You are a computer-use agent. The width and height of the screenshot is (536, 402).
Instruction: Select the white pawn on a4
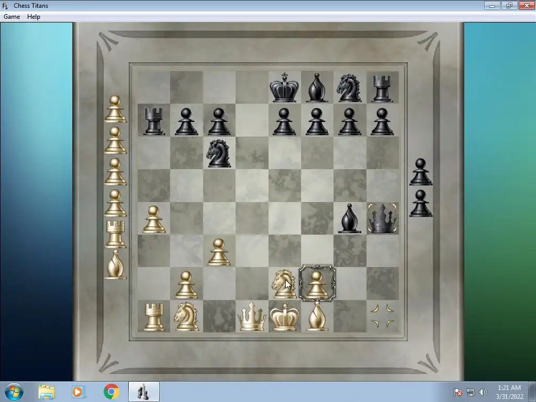point(154,219)
